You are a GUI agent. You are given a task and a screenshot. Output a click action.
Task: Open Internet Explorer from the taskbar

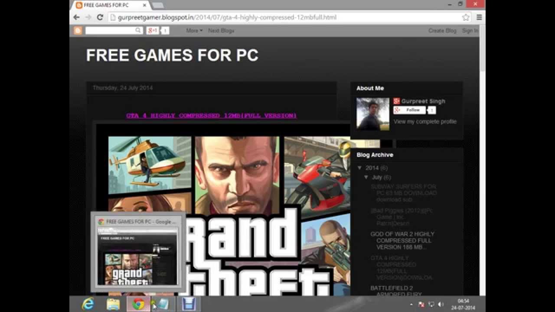click(x=88, y=304)
